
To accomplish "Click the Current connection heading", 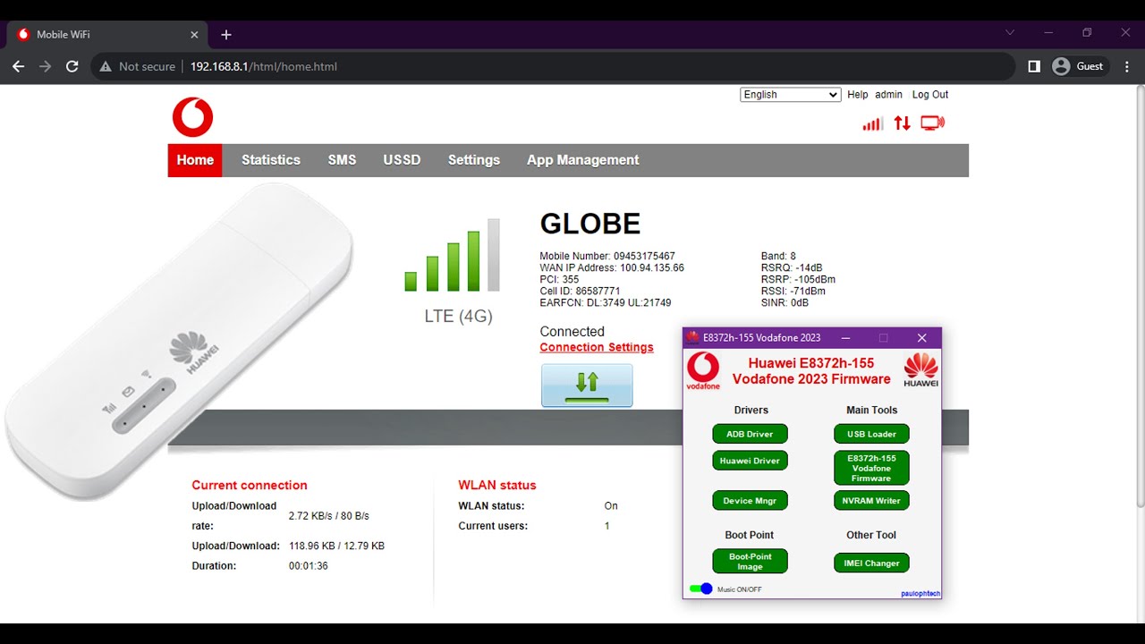I will tap(250, 485).
